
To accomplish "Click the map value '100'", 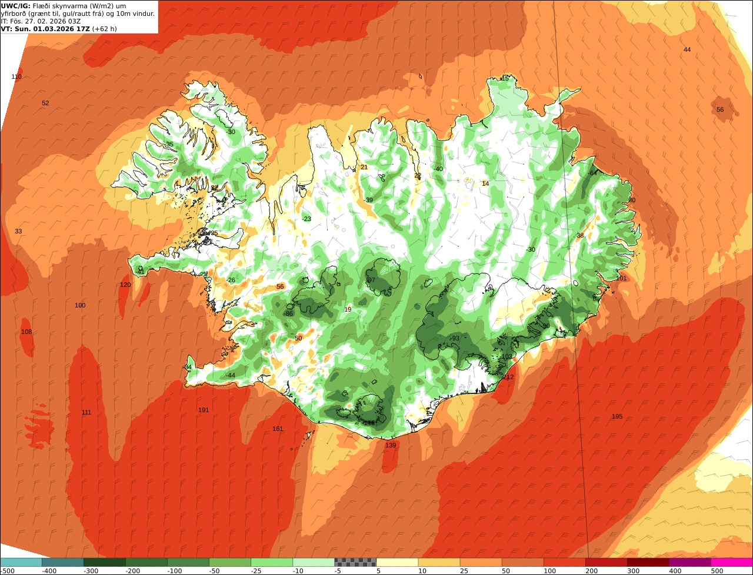I will tap(80, 306).
